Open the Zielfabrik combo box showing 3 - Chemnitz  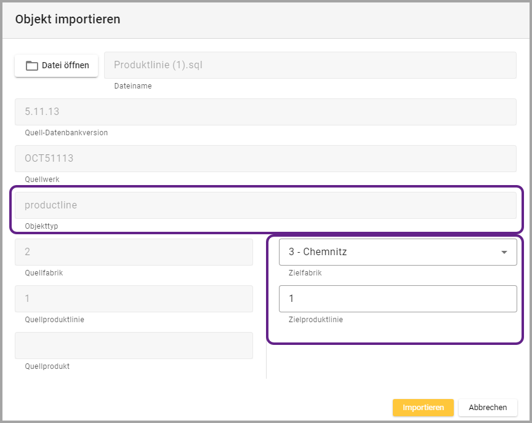(388, 252)
